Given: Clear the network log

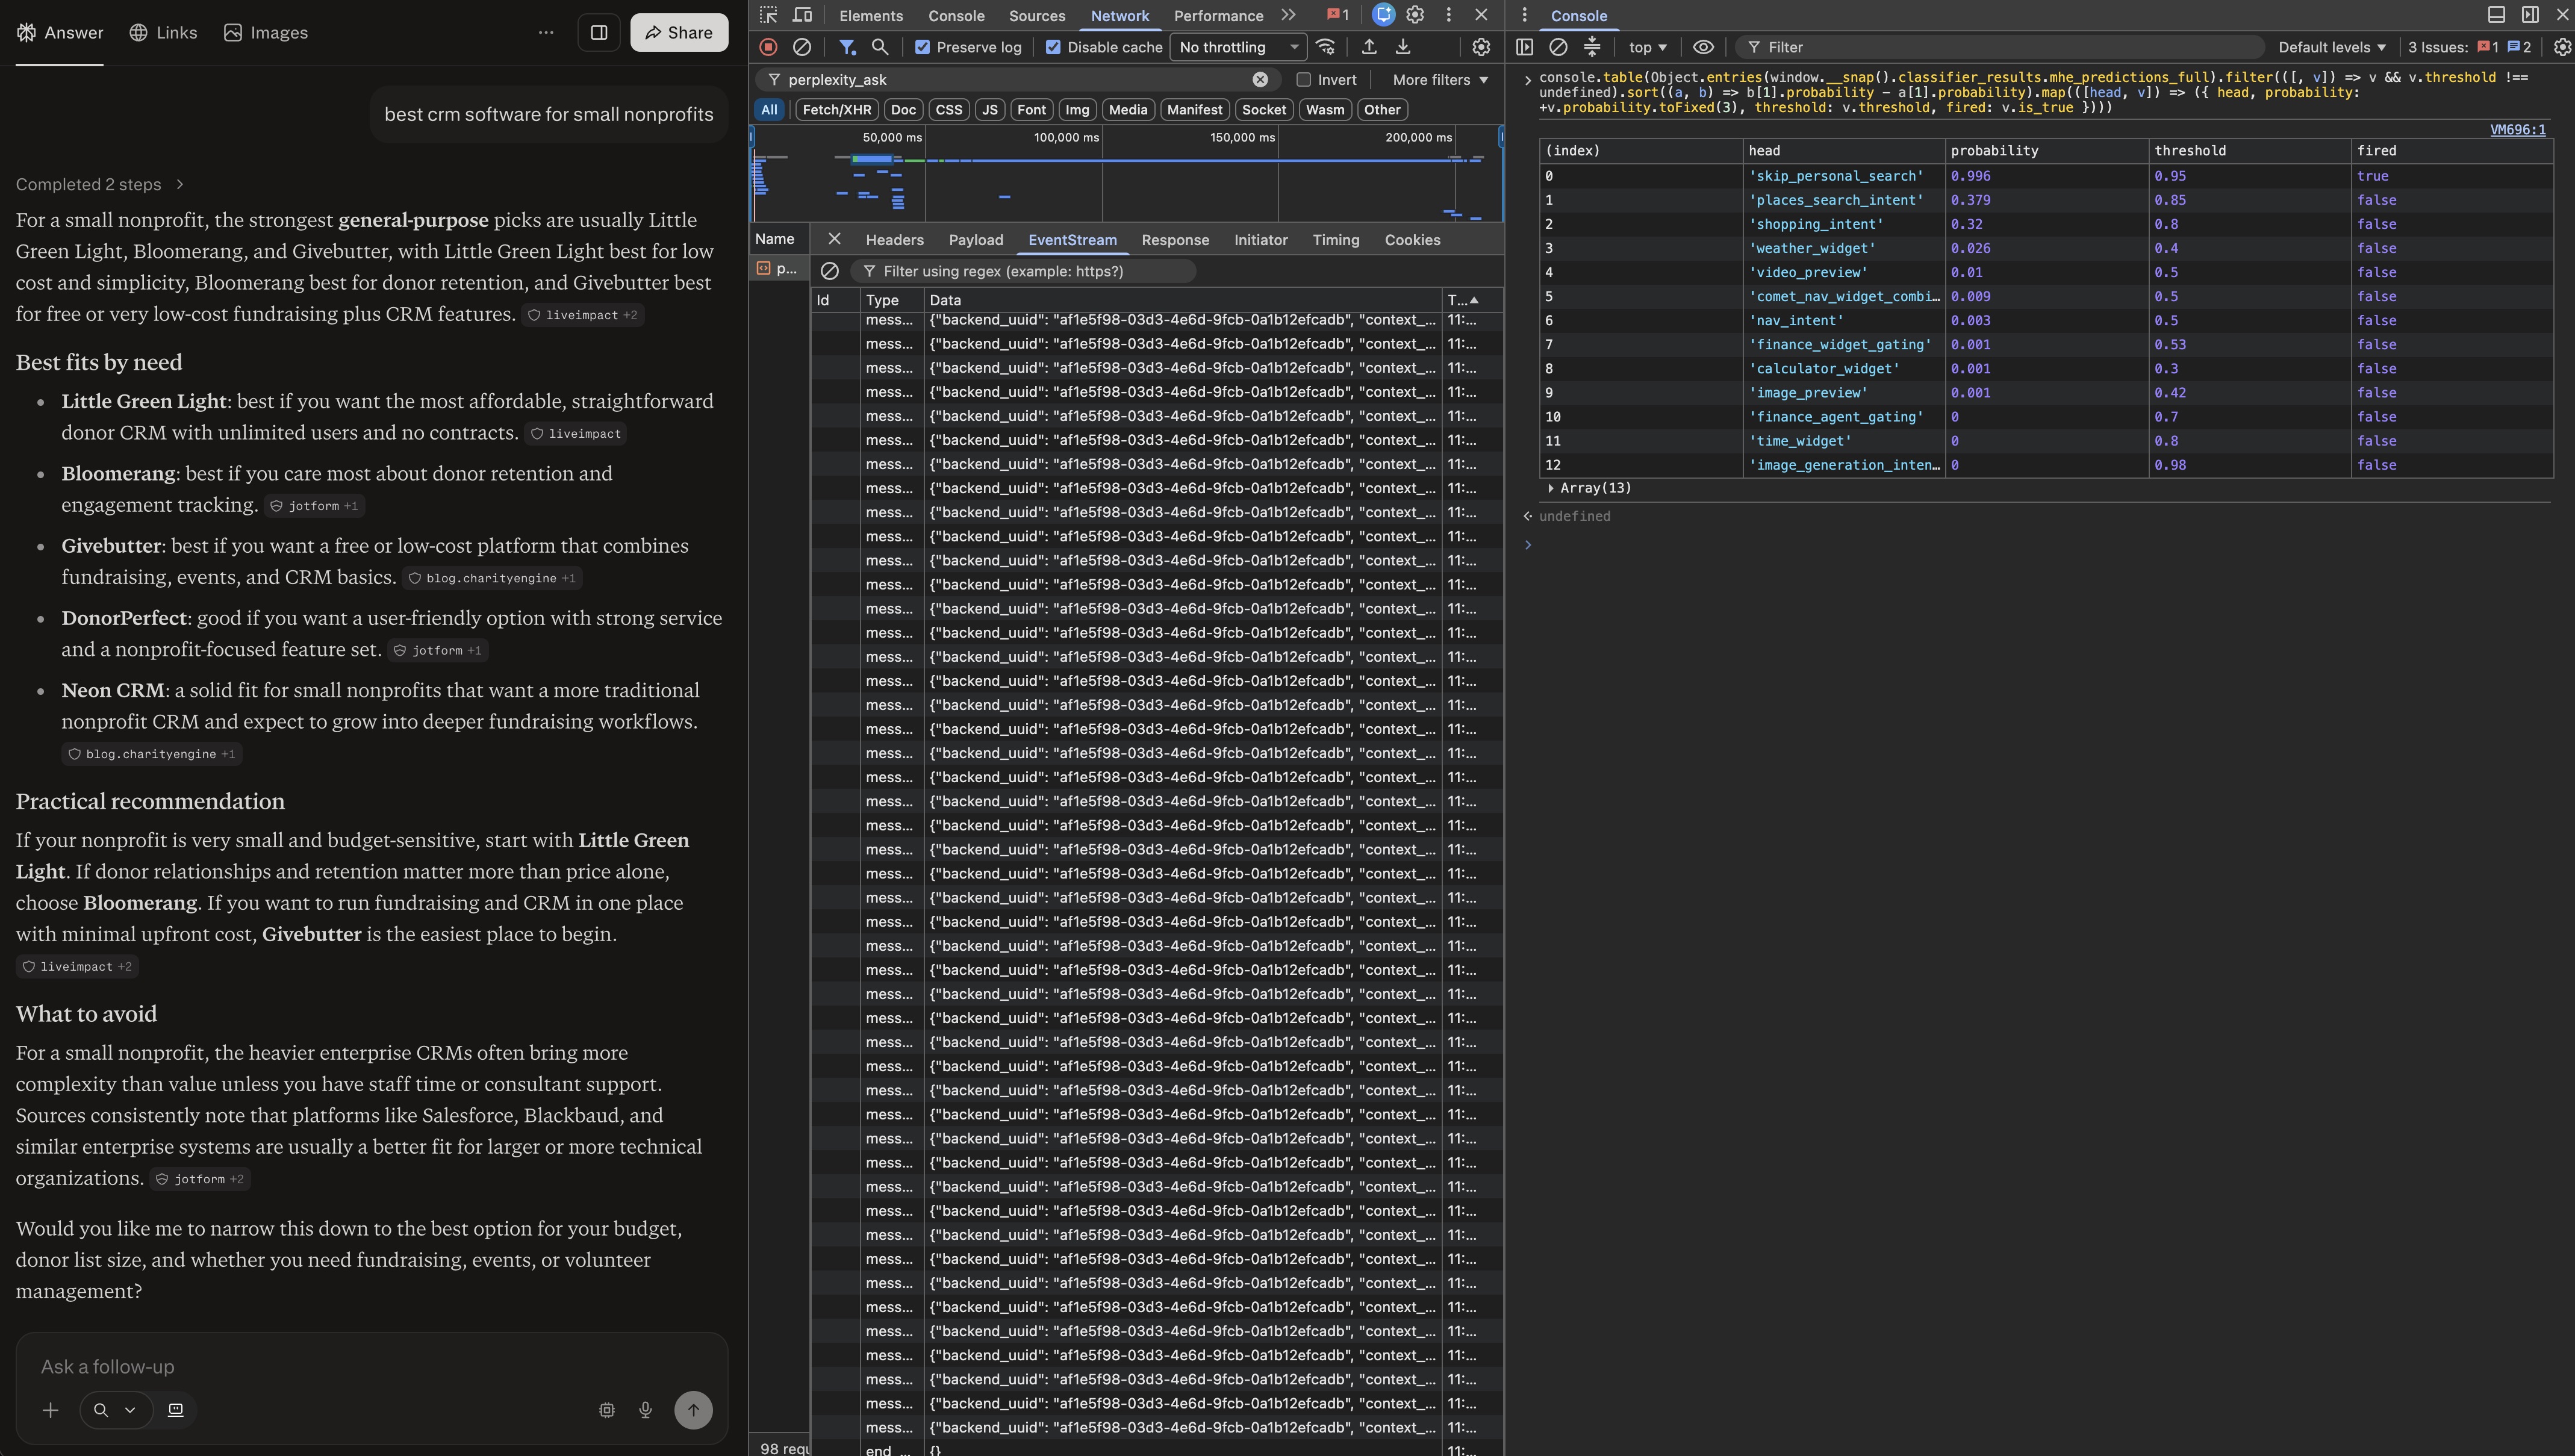Looking at the screenshot, I should pos(802,47).
